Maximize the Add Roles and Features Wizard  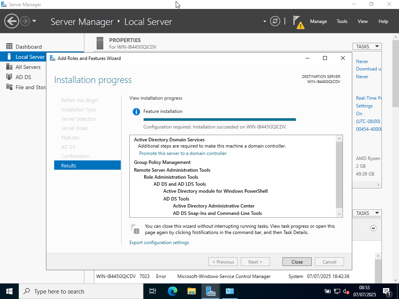[325, 58]
